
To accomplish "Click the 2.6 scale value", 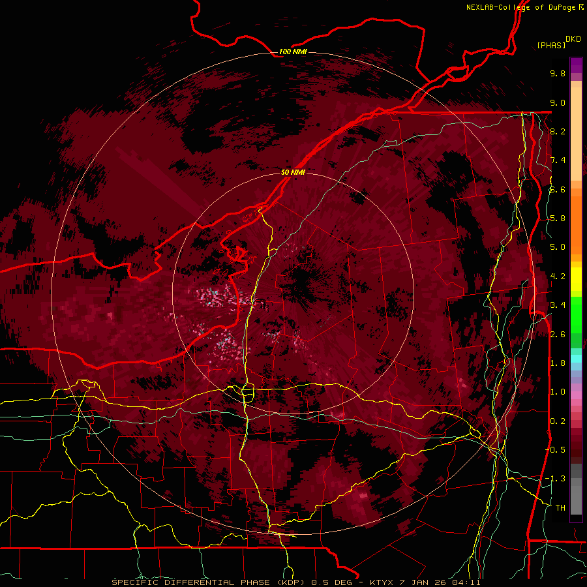I will [x=558, y=335].
